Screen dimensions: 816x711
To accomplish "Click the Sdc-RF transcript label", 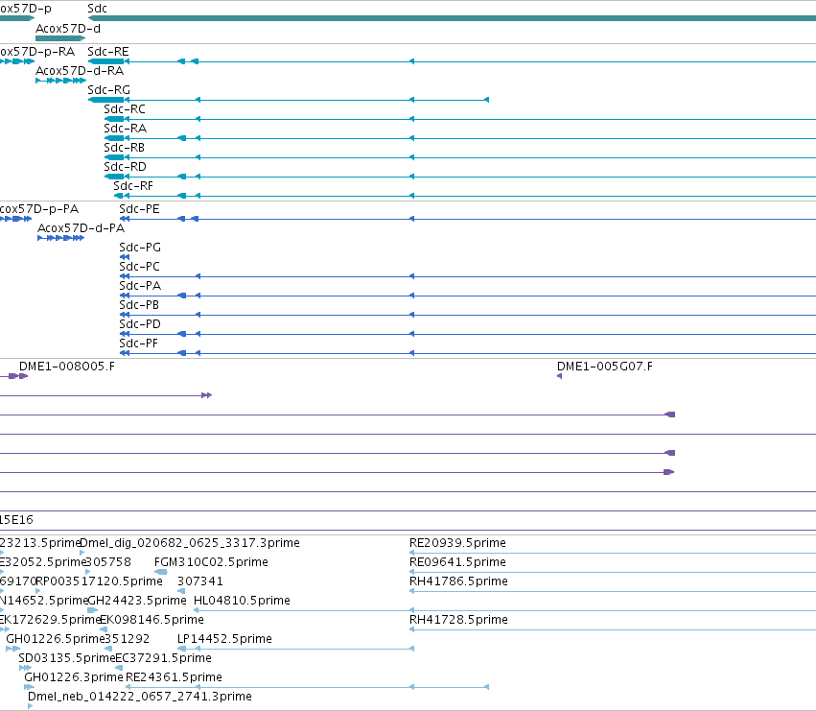I will point(133,186).
